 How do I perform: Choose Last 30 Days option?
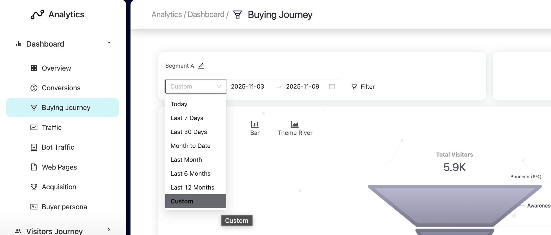(189, 132)
